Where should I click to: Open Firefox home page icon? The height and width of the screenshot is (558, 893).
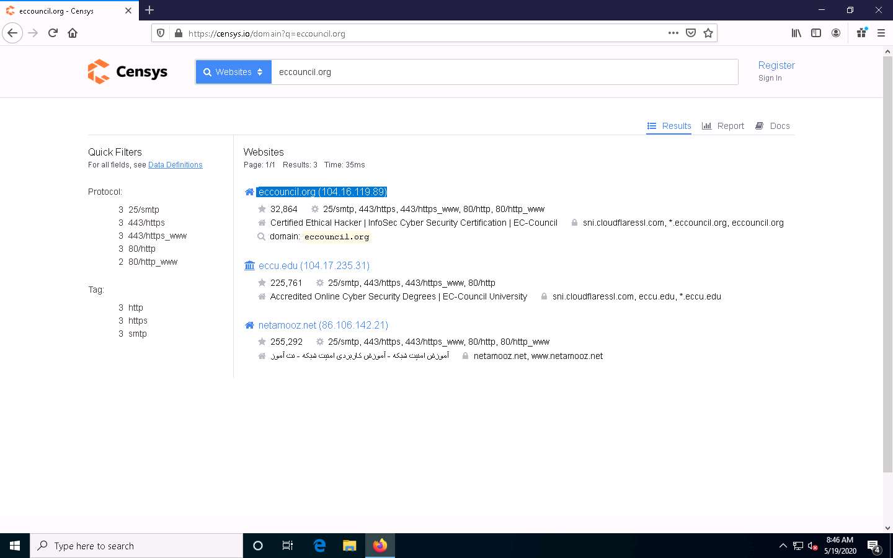pyautogui.click(x=73, y=33)
